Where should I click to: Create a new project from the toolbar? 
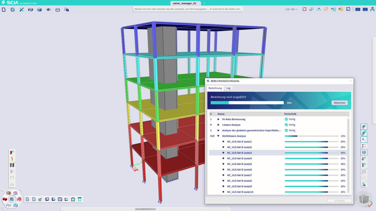pyautogui.click(x=4, y=10)
